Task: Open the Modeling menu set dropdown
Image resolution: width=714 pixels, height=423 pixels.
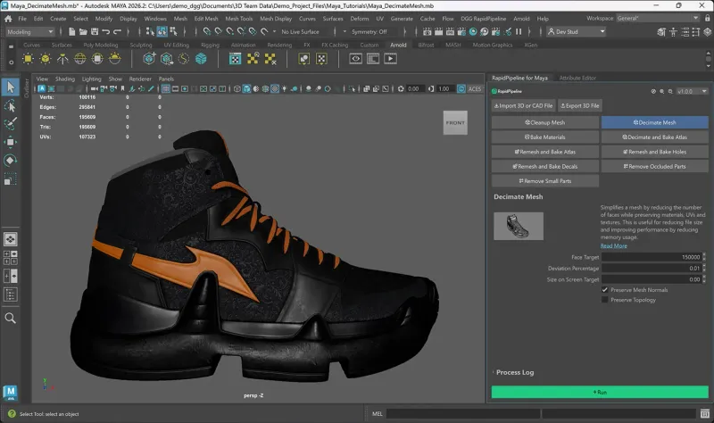Action: [32, 31]
